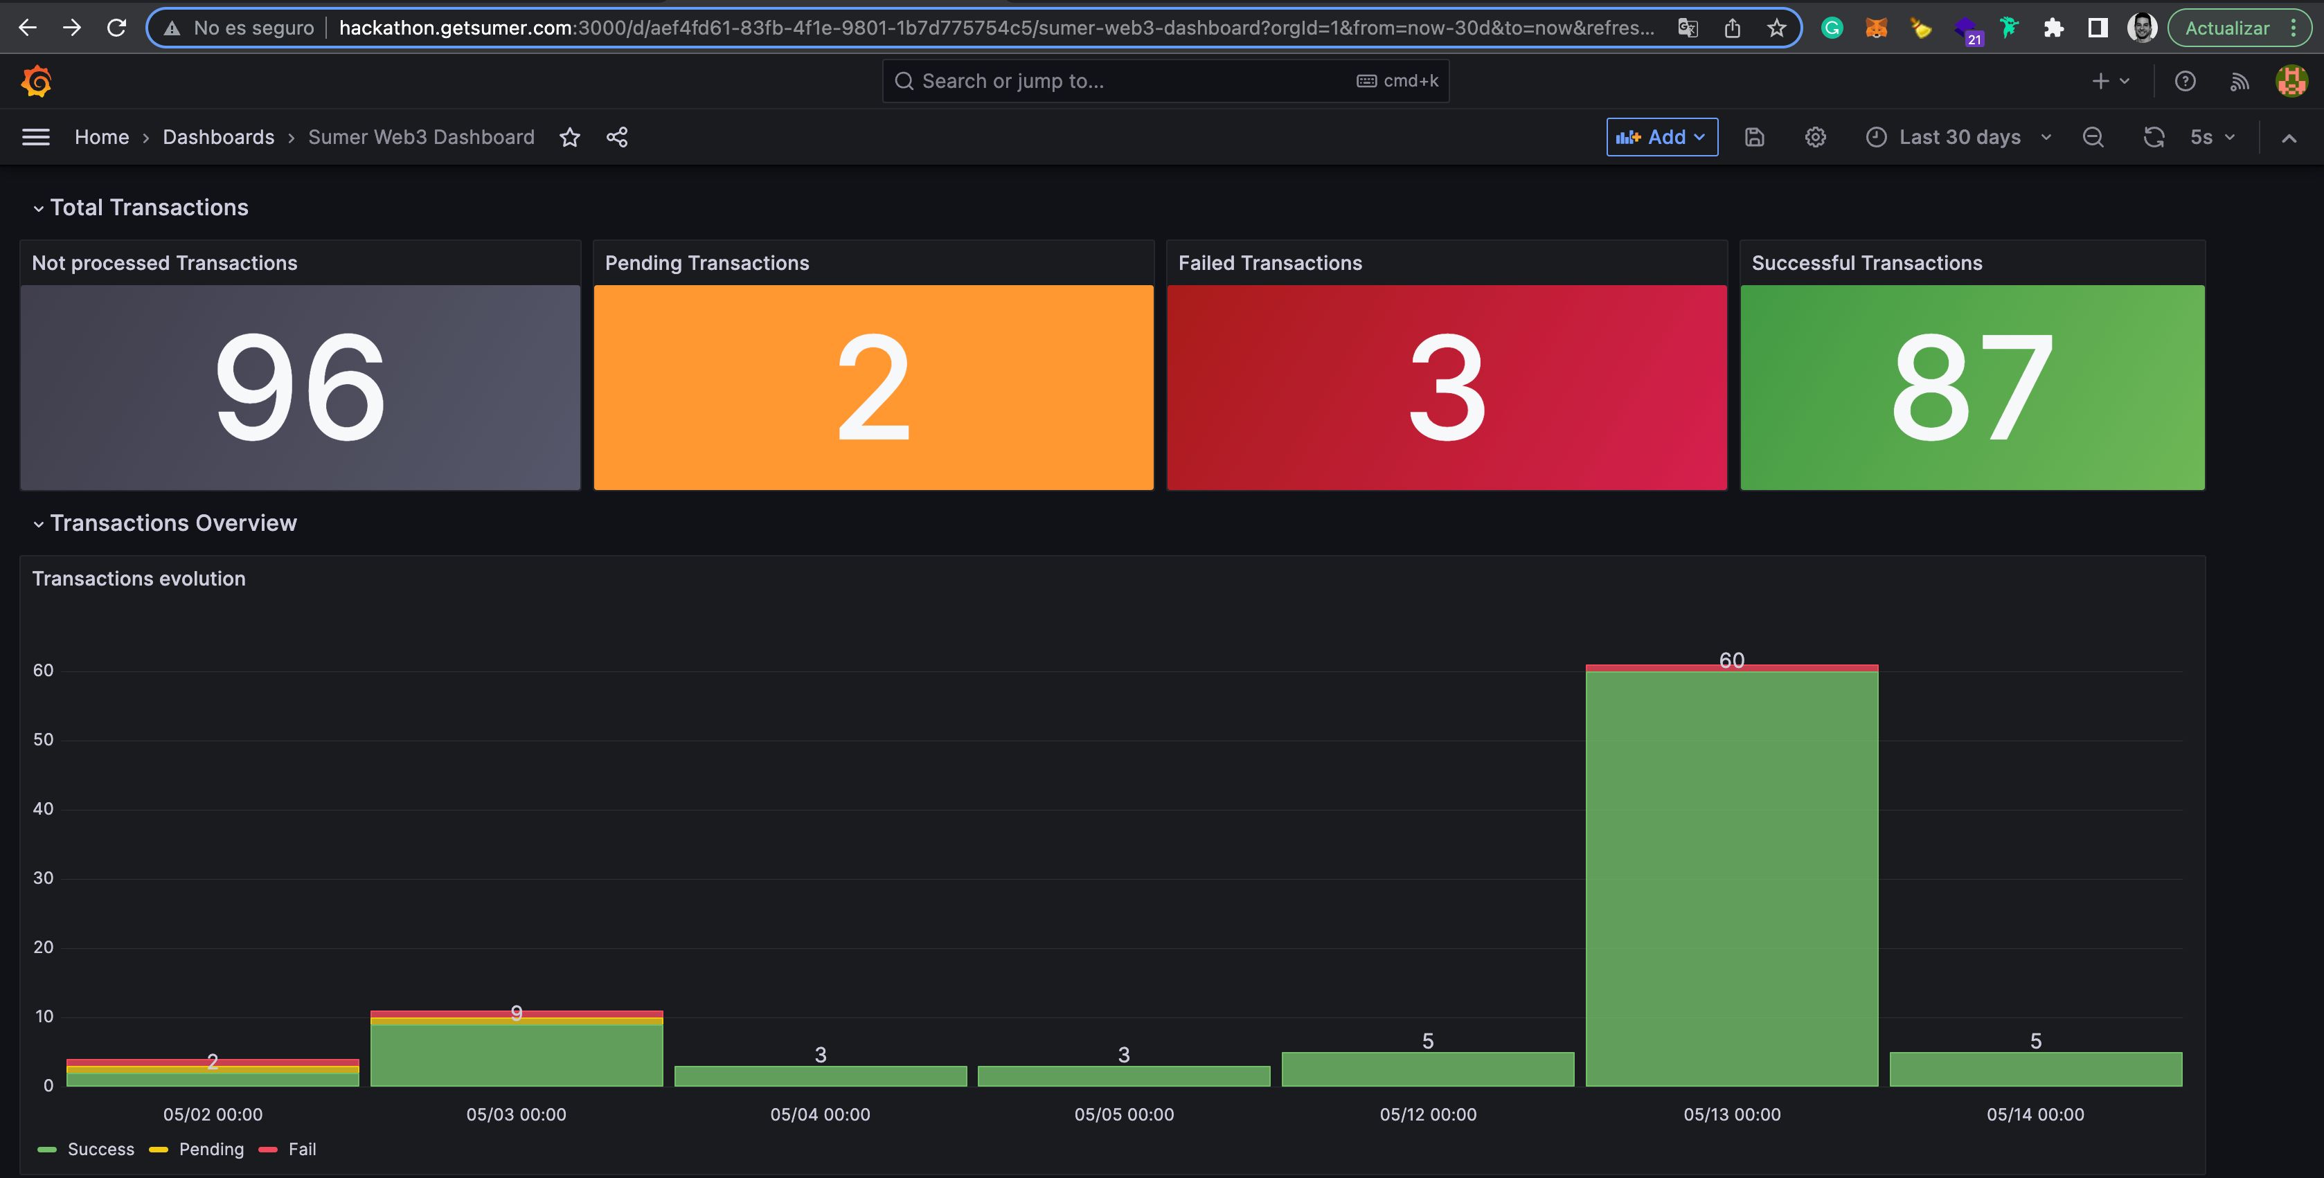
Task: Click the 05/14 bar labeled 5
Action: (x=2035, y=1069)
